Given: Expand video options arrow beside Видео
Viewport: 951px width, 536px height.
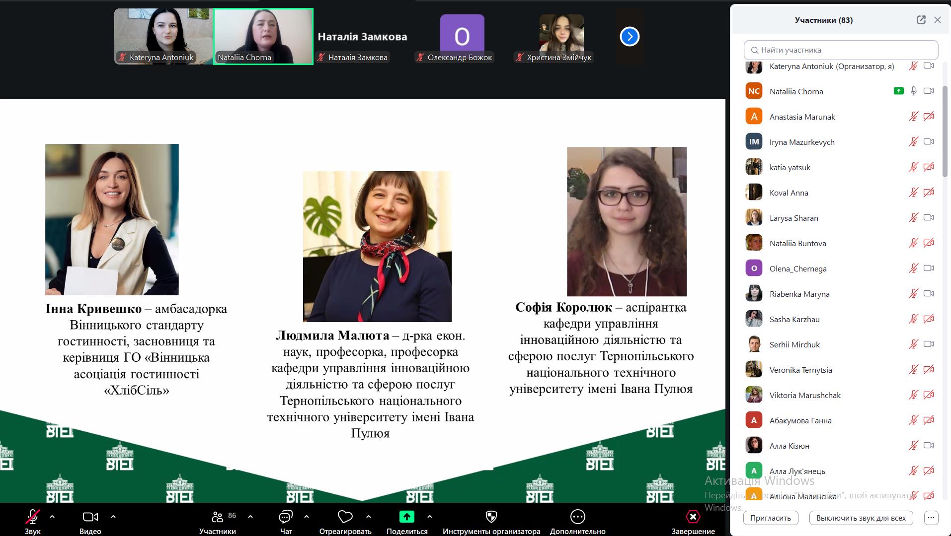Looking at the screenshot, I should [113, 517].
